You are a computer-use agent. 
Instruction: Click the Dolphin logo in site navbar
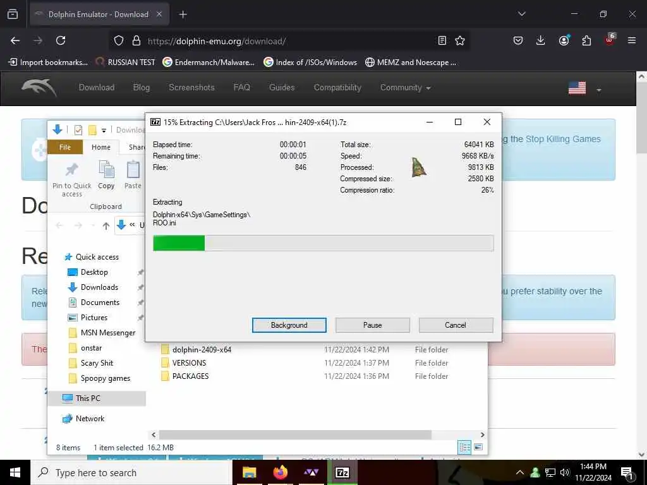[x=39, y=87]
